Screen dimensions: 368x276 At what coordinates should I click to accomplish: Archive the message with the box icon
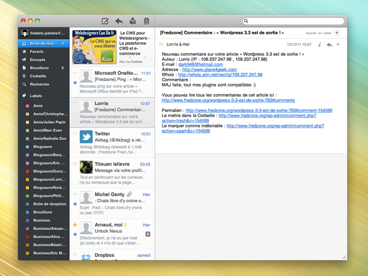click(x=133, y=21)
